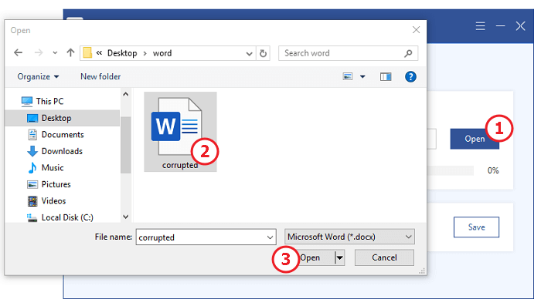Change the view with the view icon
The width and height of the screenshot is (541, 306).
348,76
